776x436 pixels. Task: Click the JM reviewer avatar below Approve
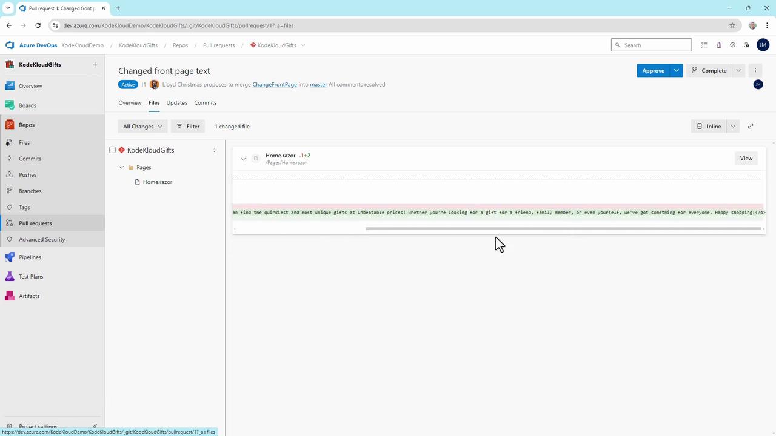758,85
